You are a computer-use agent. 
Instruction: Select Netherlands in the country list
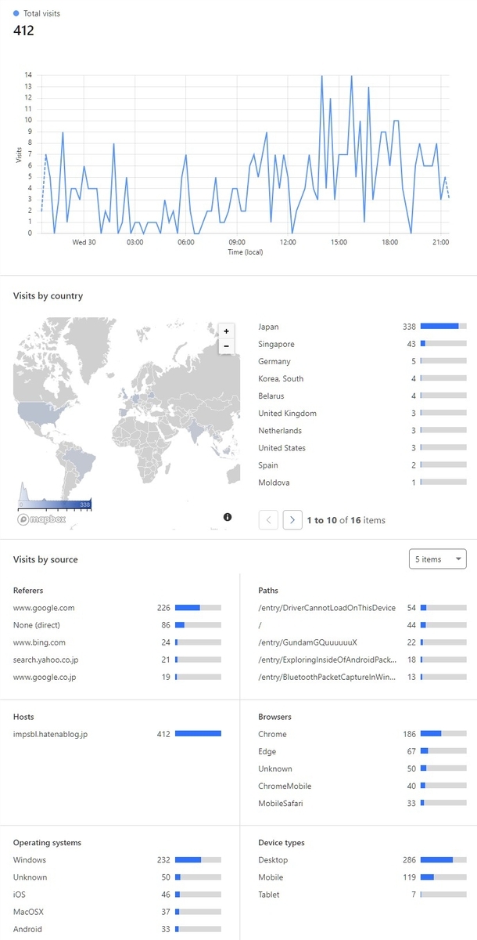pyautogui.click(x=362, y=430)
